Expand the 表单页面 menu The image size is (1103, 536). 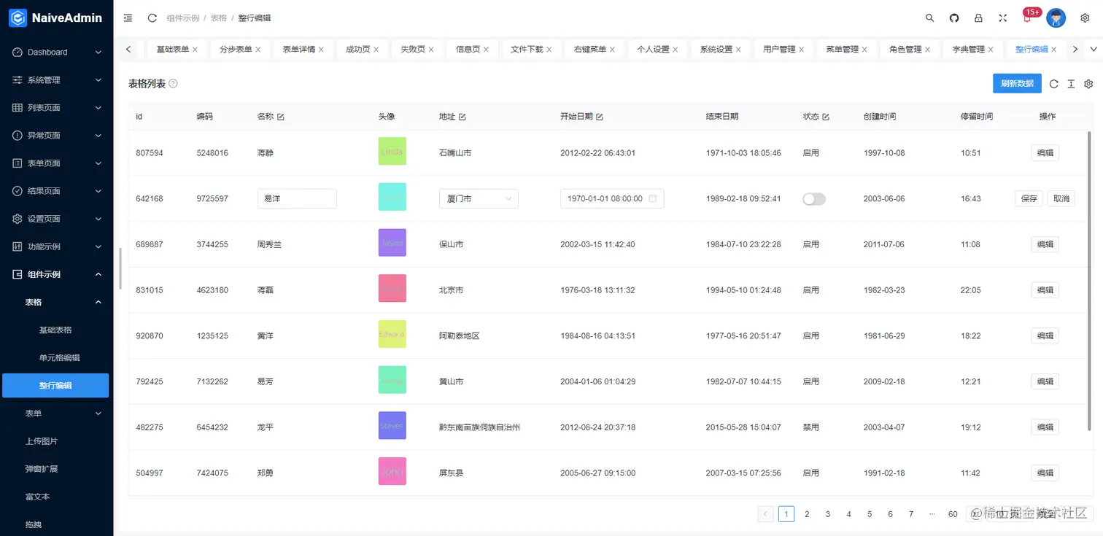tap(56, 163)
